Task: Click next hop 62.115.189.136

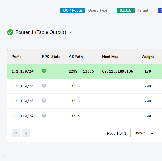Action: coord(118,71)
